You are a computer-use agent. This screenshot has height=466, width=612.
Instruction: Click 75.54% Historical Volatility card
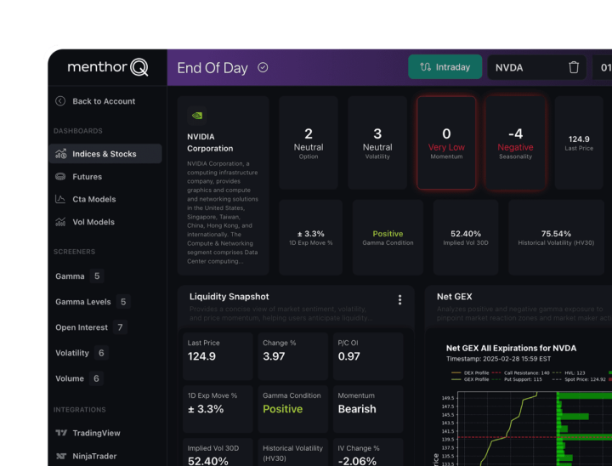pos(556,237)
